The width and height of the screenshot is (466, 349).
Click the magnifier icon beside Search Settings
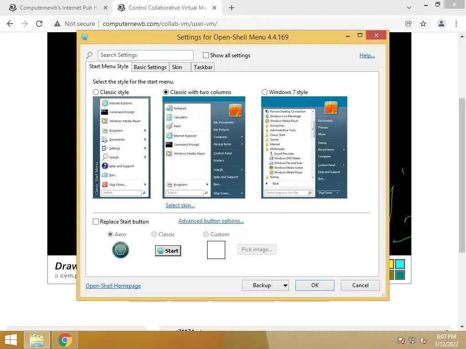(89, 55)
